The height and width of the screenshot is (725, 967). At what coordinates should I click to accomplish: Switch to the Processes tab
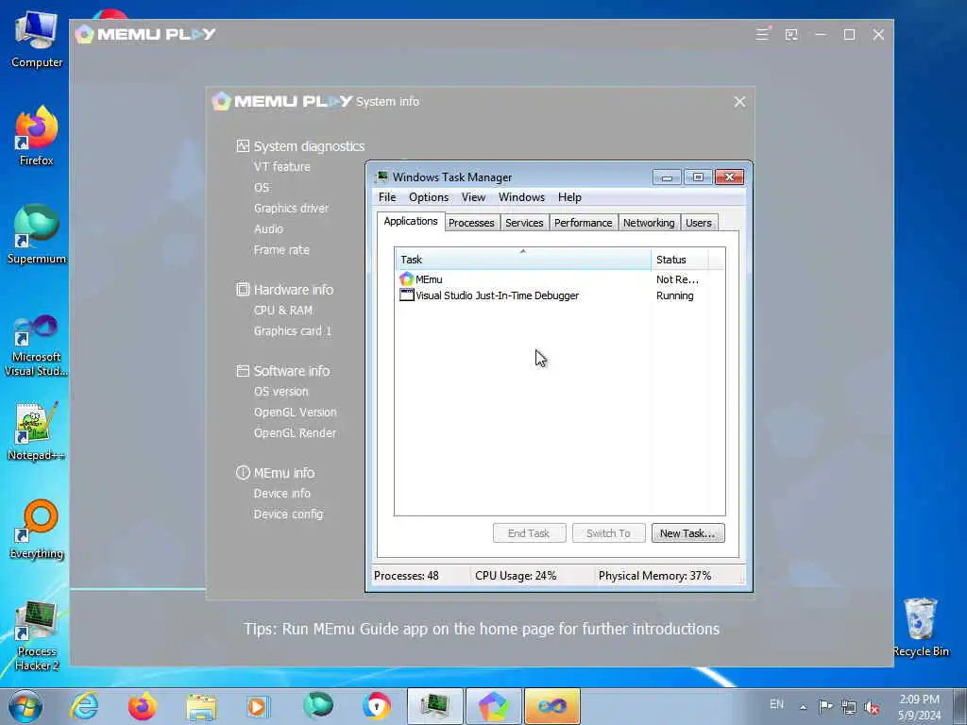471,223
